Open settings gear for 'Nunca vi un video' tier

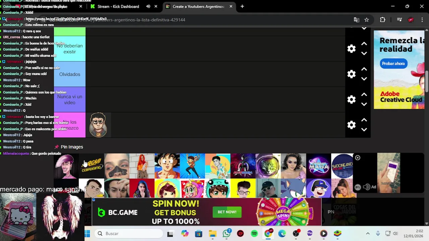pos(351,99)
